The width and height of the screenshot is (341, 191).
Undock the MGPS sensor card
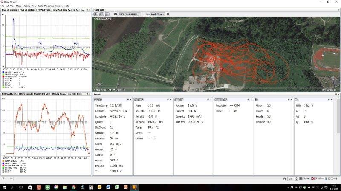click(128, 100)
